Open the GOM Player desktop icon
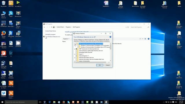185x104 pixels. tap(3, 54)
